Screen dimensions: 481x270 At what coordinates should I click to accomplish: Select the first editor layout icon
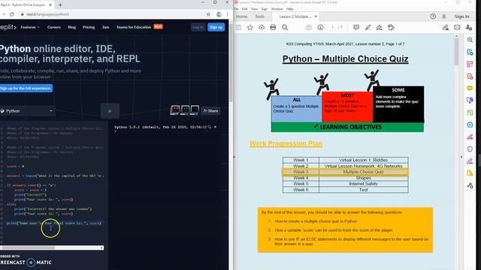tap(175, 110)
